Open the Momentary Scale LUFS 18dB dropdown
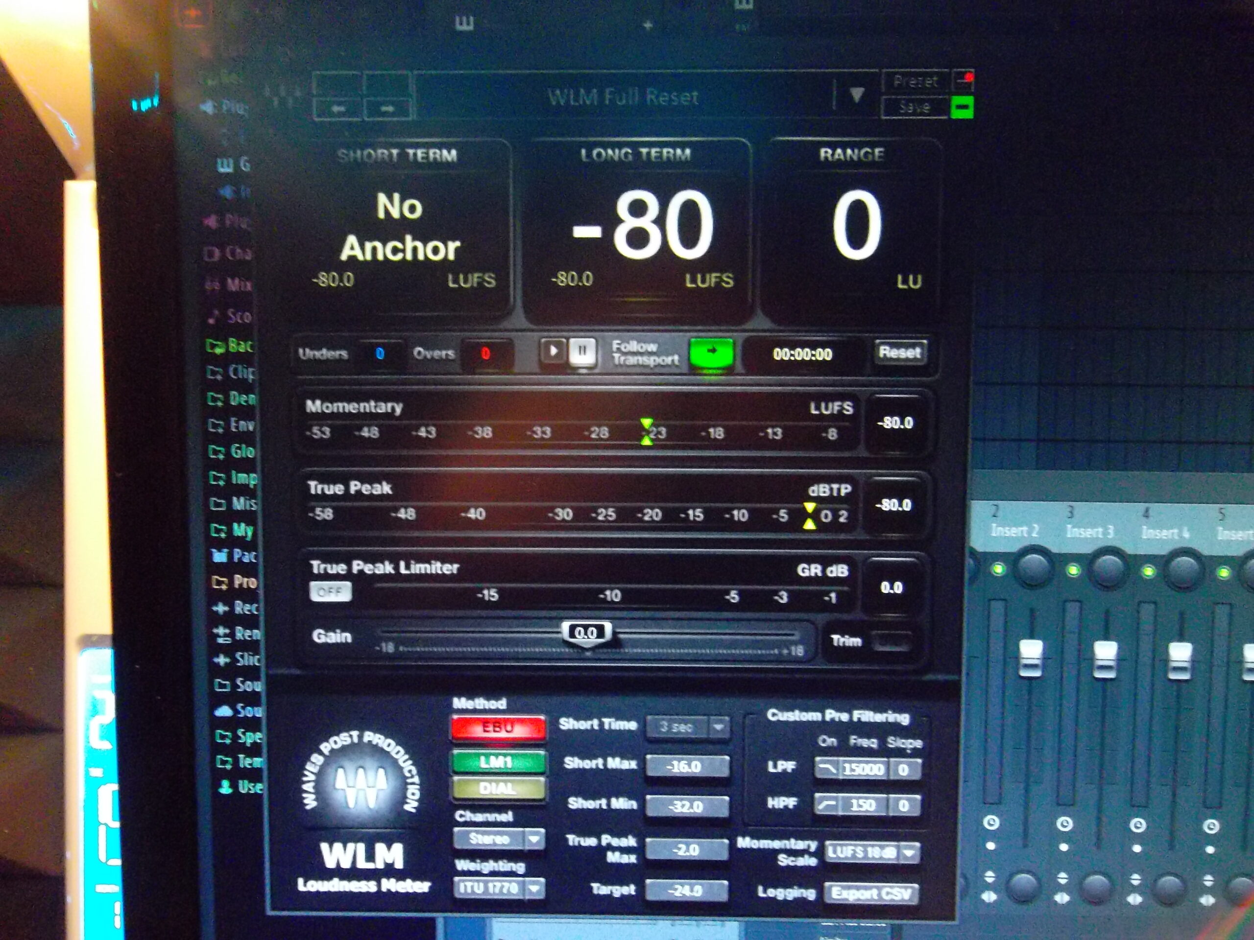Image resolution: width=1254 pixels, height=940 pixels. (x=872, y=852)
